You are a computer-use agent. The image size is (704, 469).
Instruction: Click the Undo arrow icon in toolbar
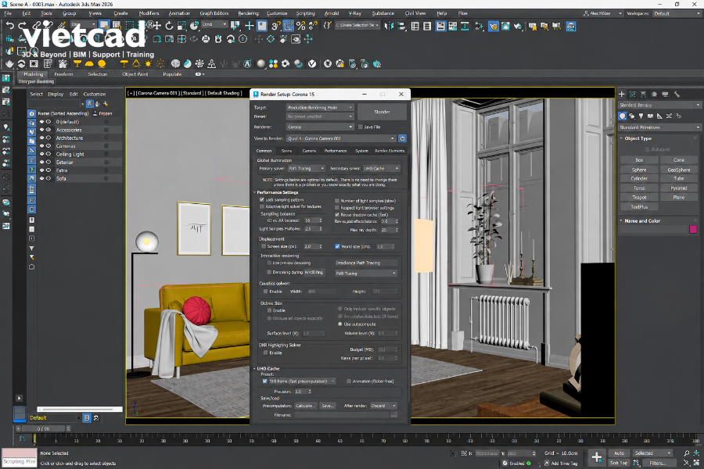[10, 26]
